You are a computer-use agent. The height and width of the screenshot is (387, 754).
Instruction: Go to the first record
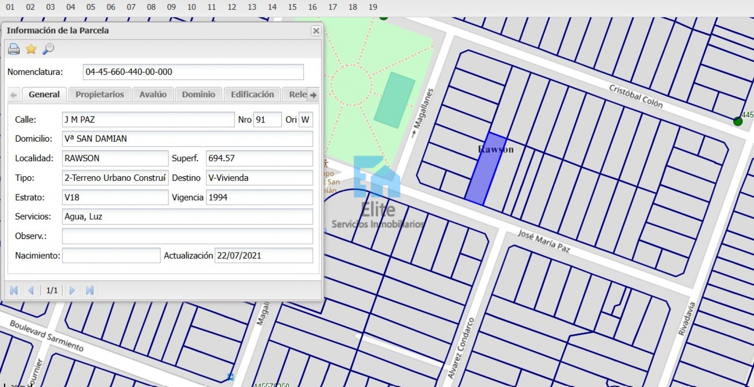(x=14, y=290)
